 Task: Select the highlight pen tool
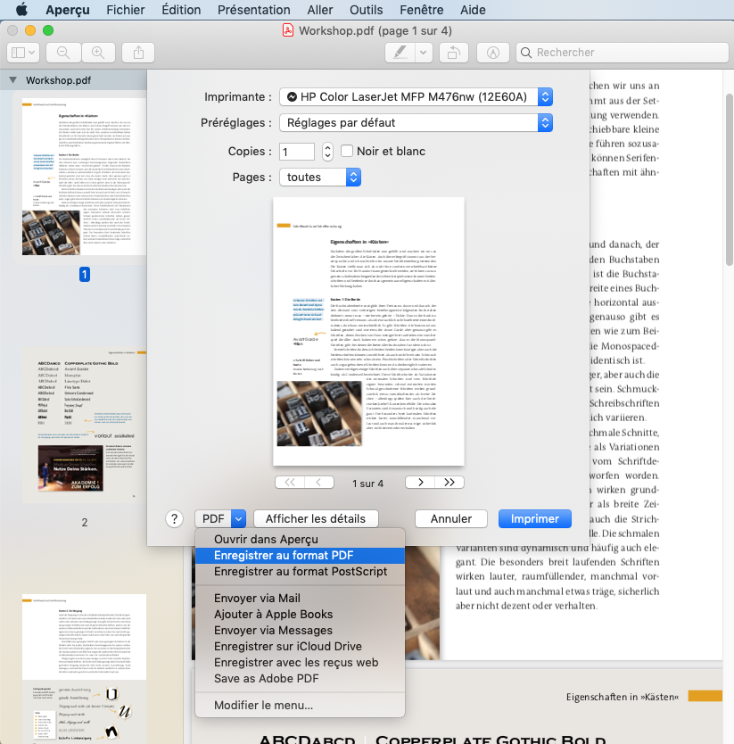400,53
